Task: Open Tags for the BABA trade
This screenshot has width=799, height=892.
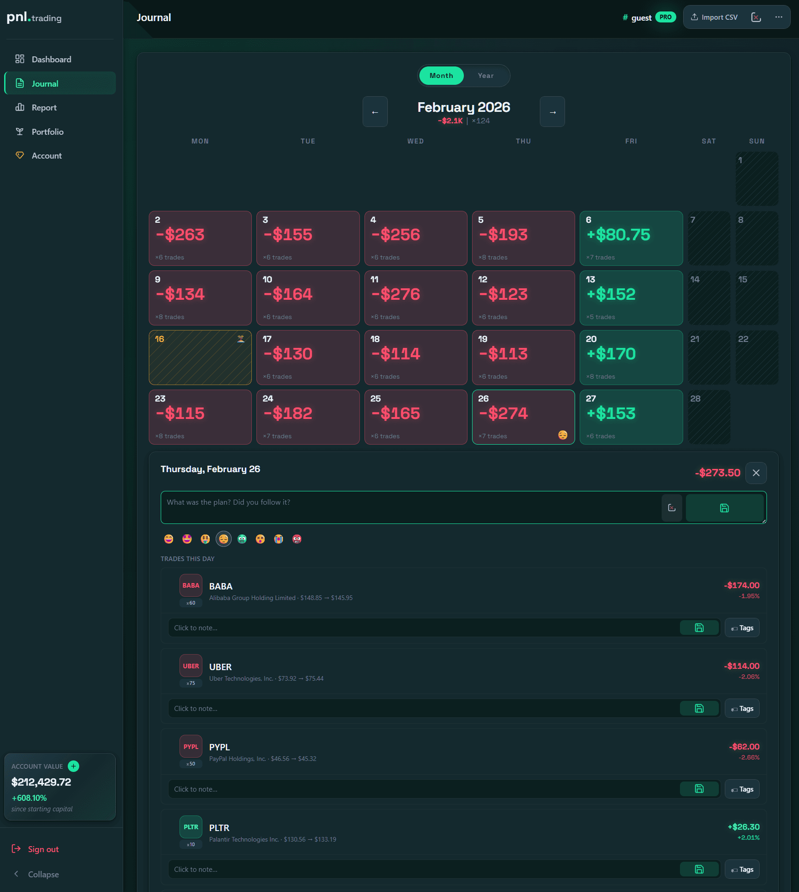Action: point(742,628)
